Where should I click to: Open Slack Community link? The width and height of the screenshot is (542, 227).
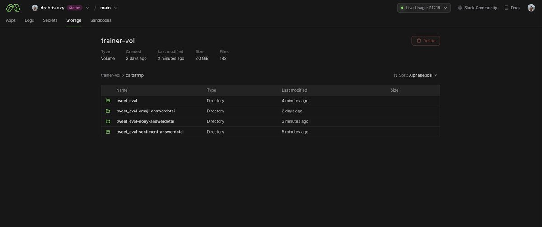tap(477, 8)
